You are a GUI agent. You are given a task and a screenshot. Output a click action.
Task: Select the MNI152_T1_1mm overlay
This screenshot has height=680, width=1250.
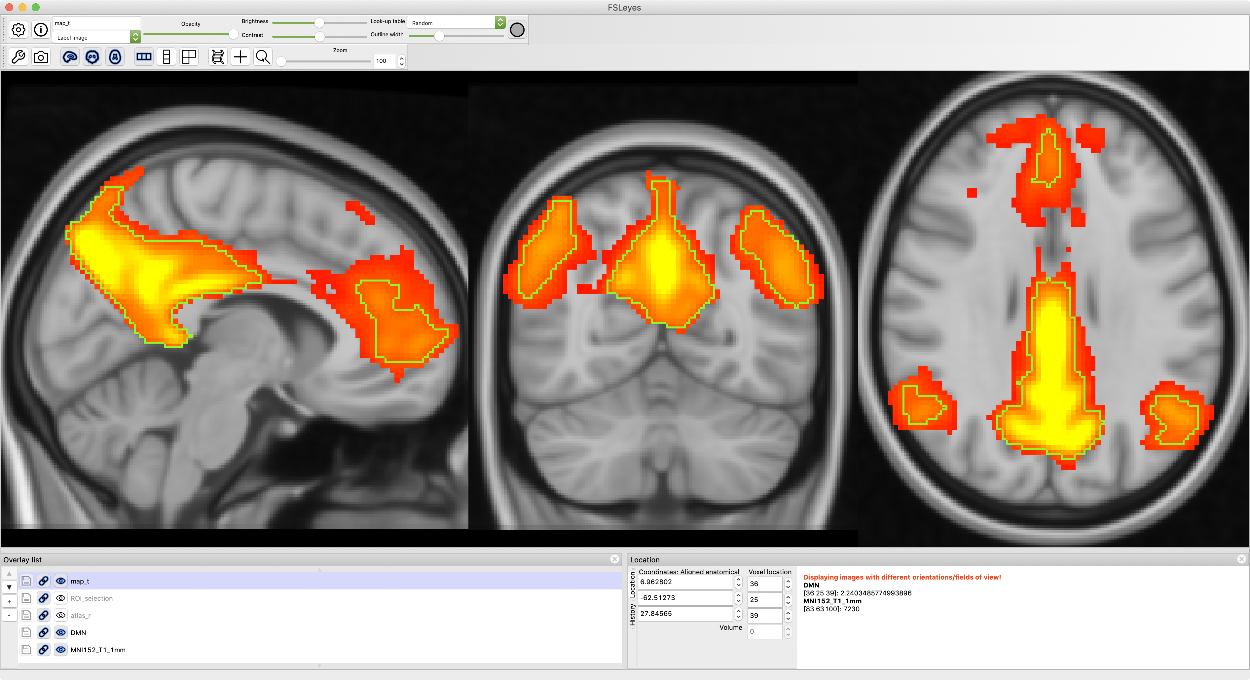point(98,650)
